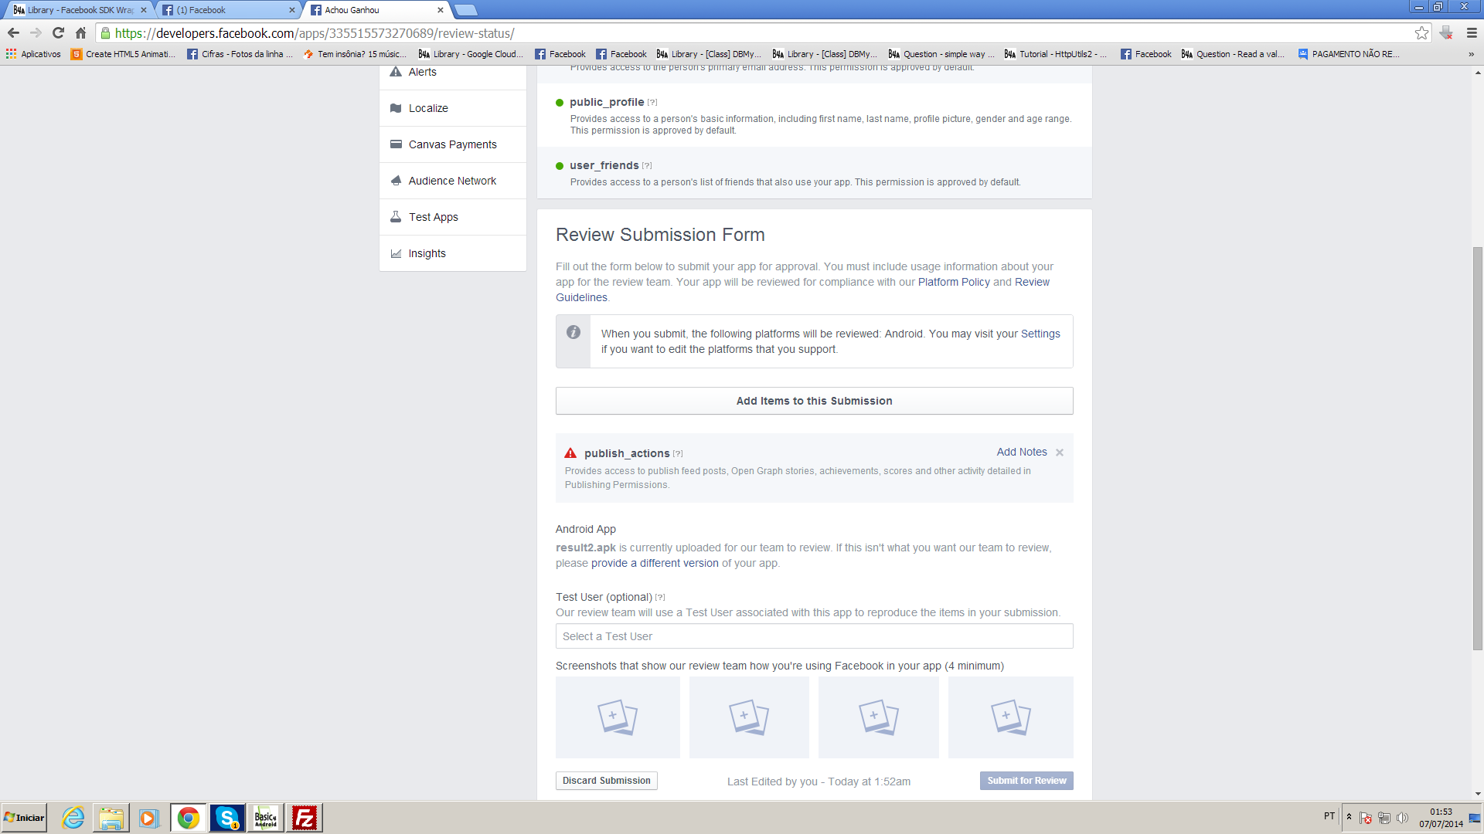Click the browser back arrow
The width and height of the screenshot is (1484, 834).
click(x=13, y=32)
